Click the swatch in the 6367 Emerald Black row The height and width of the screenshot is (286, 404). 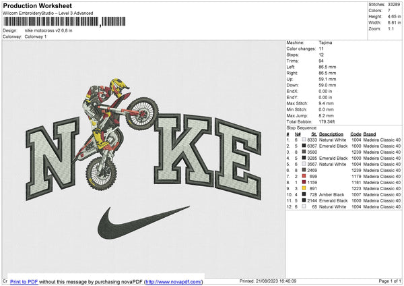click(x=304, y=146)
